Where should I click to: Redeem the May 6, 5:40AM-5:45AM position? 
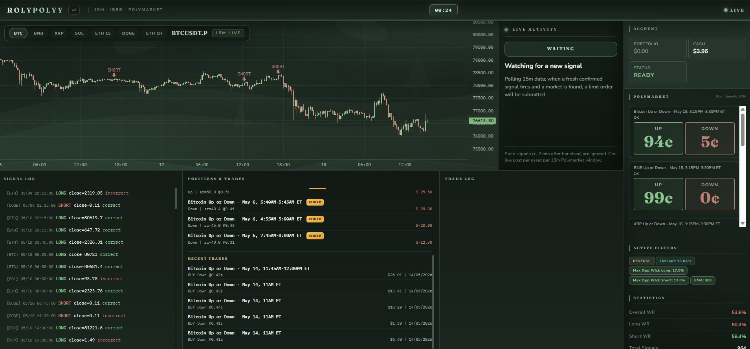(x=315, y=202)
